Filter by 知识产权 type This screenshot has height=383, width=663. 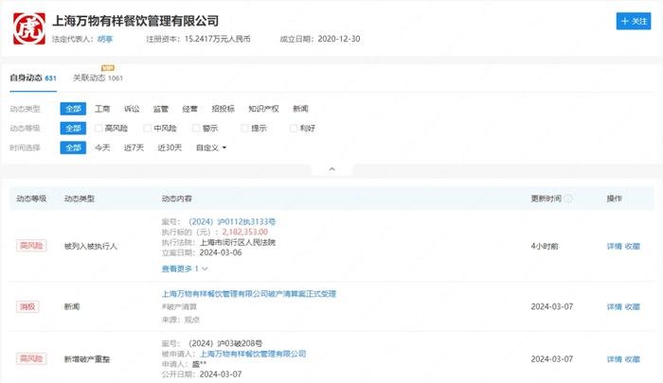pyautogui.click(x=263, y=109)
